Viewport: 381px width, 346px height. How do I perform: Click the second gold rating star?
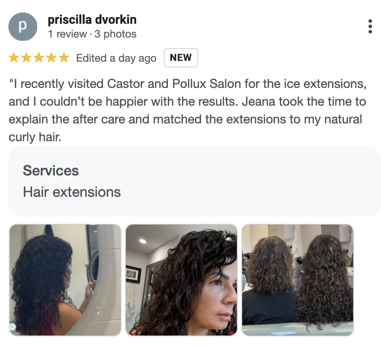27,58
